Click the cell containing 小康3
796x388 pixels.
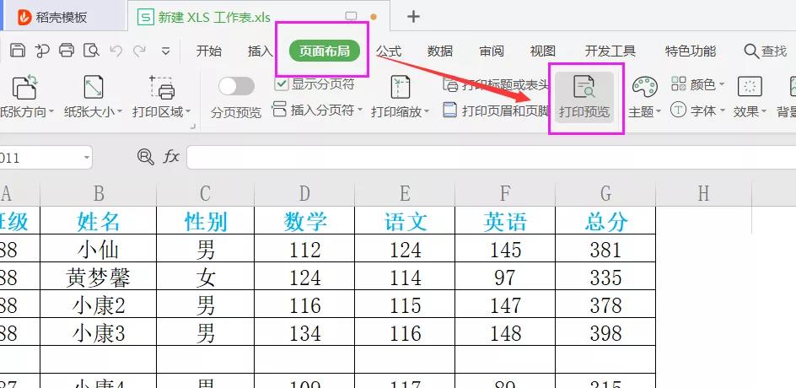99,332
